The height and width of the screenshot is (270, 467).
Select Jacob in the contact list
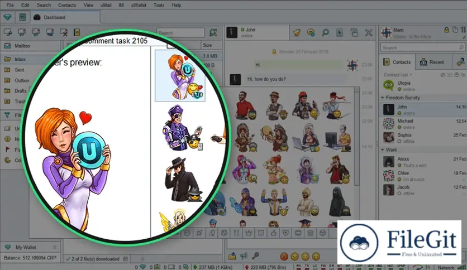point(423,190)
